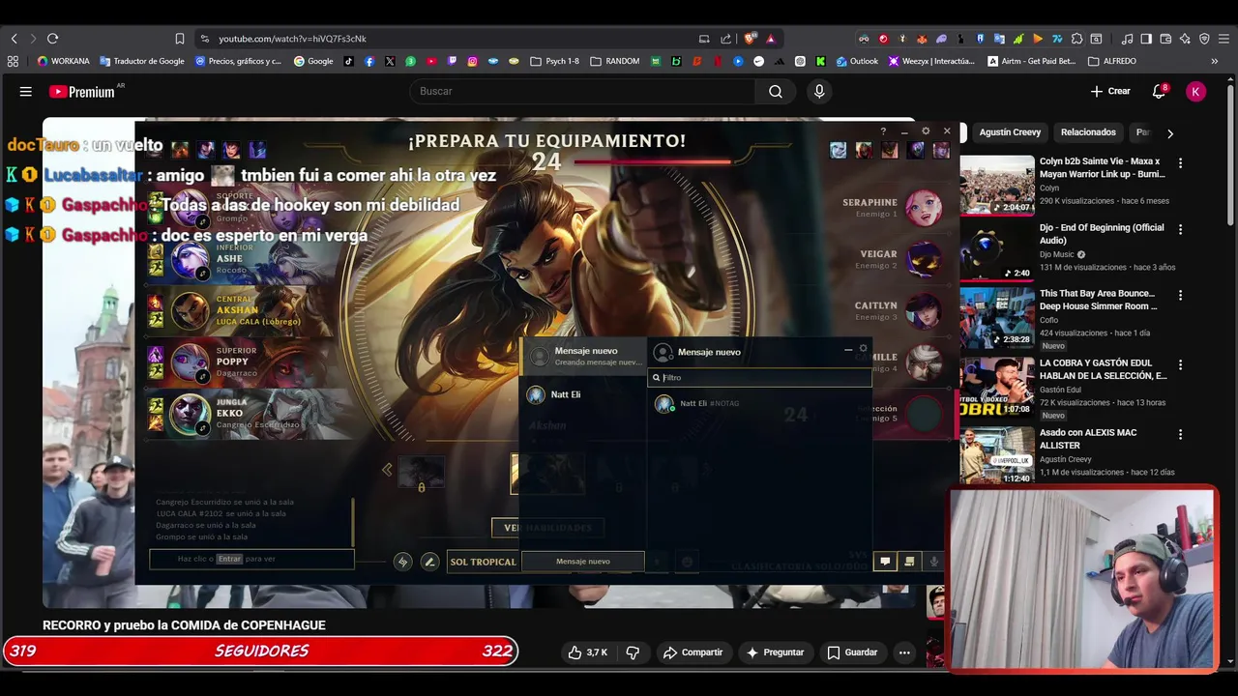
Task: Click the YouTube search input field
Action: tap(583, 91)
